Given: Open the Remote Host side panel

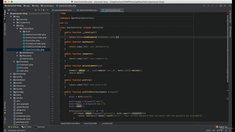Looking at the screenshot, I should [x=230, y=17].
